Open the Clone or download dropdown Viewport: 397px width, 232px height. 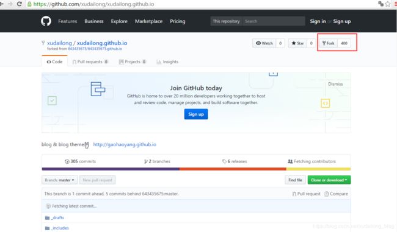click(329, 180)
